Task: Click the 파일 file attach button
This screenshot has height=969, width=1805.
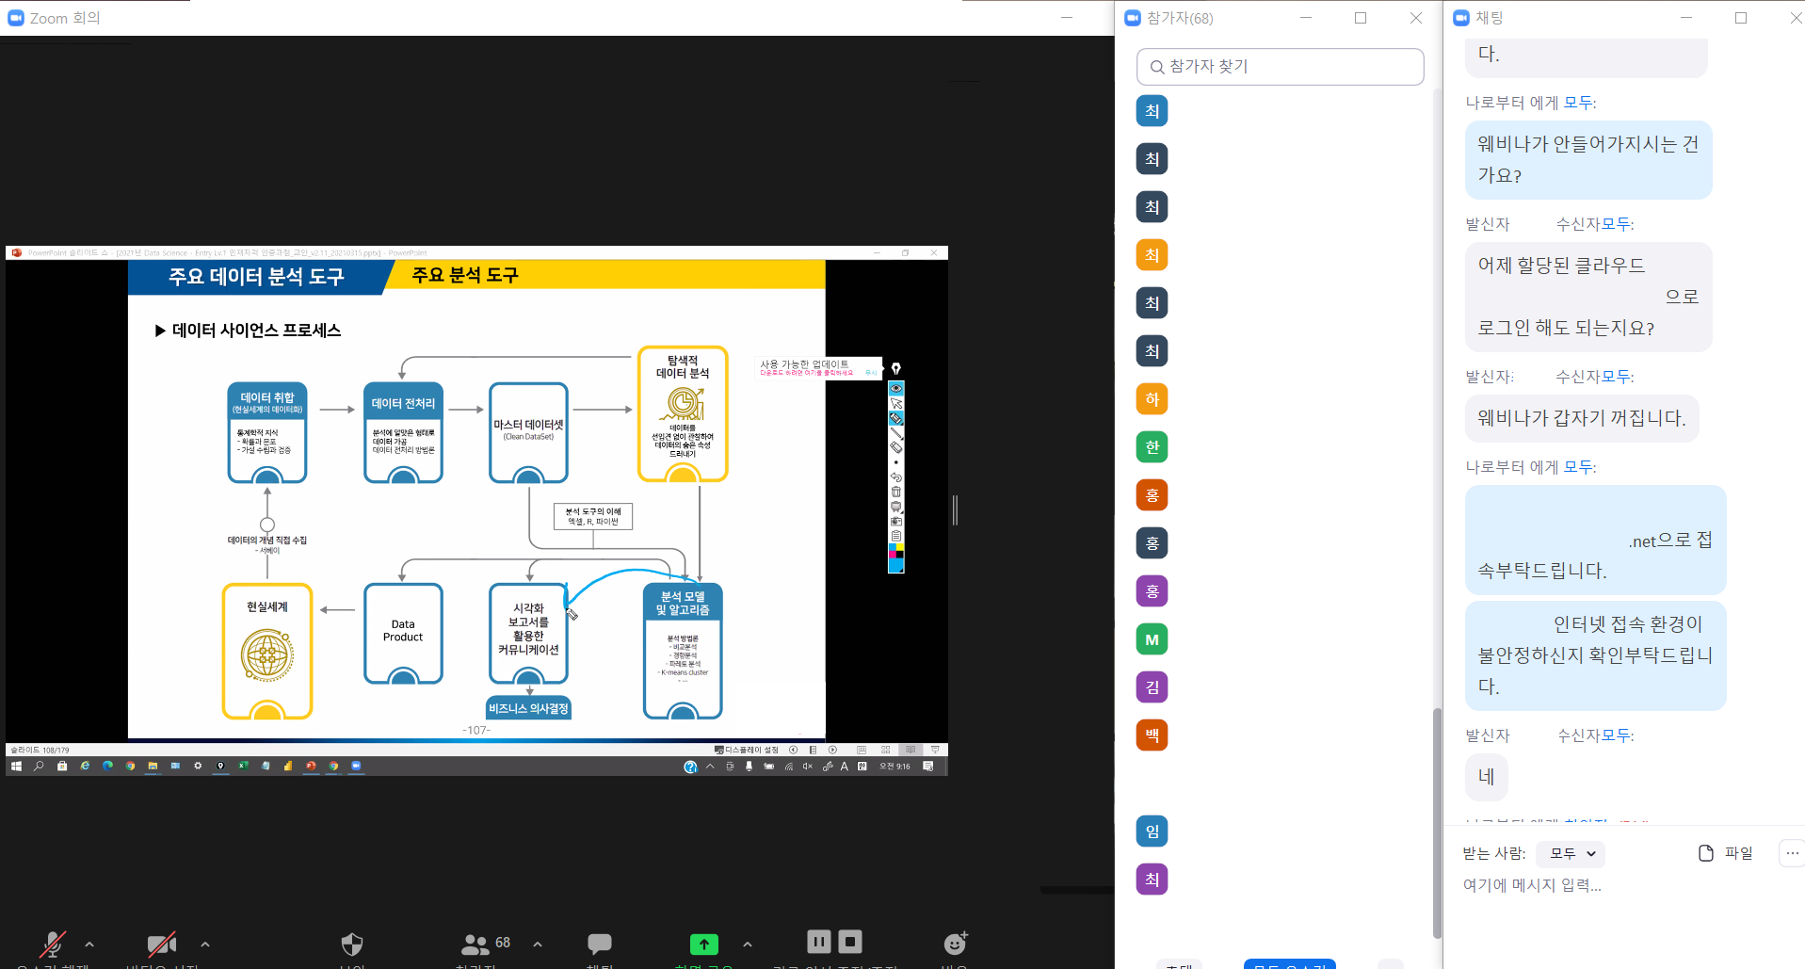Action: point(1725,853)
